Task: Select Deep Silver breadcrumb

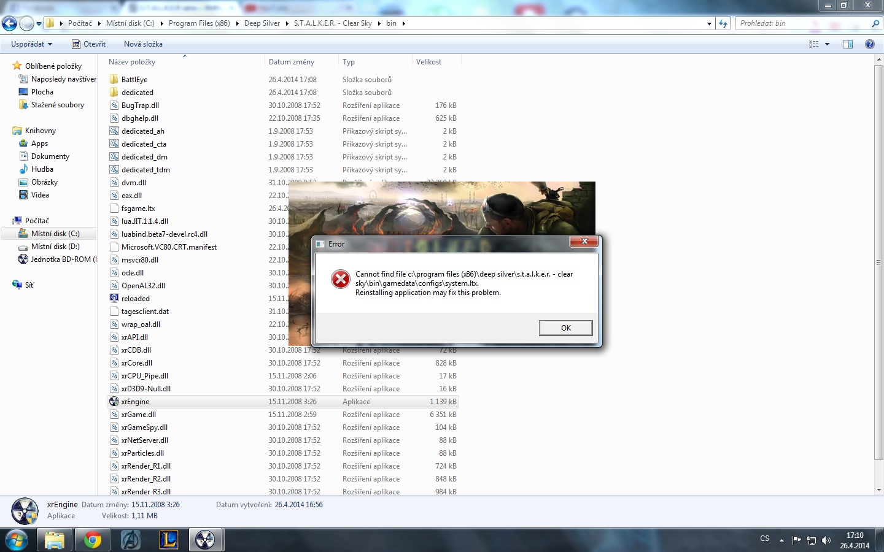Action: tap(262, 23)
